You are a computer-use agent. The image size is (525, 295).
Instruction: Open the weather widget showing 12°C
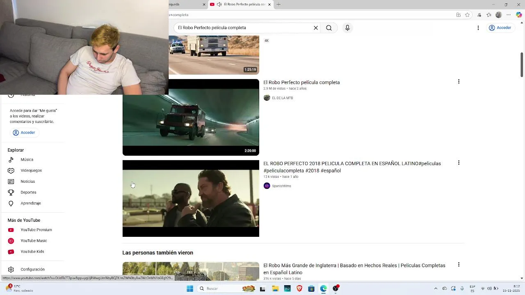point(18,288)
